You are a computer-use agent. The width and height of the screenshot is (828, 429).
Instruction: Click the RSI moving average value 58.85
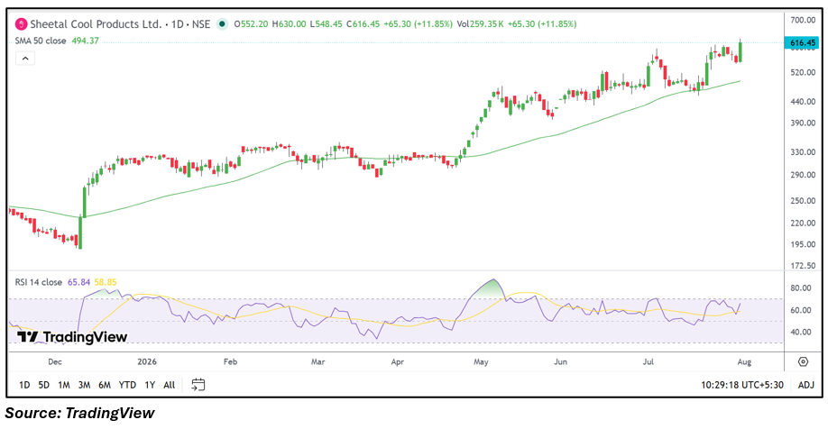pos(106,282)
